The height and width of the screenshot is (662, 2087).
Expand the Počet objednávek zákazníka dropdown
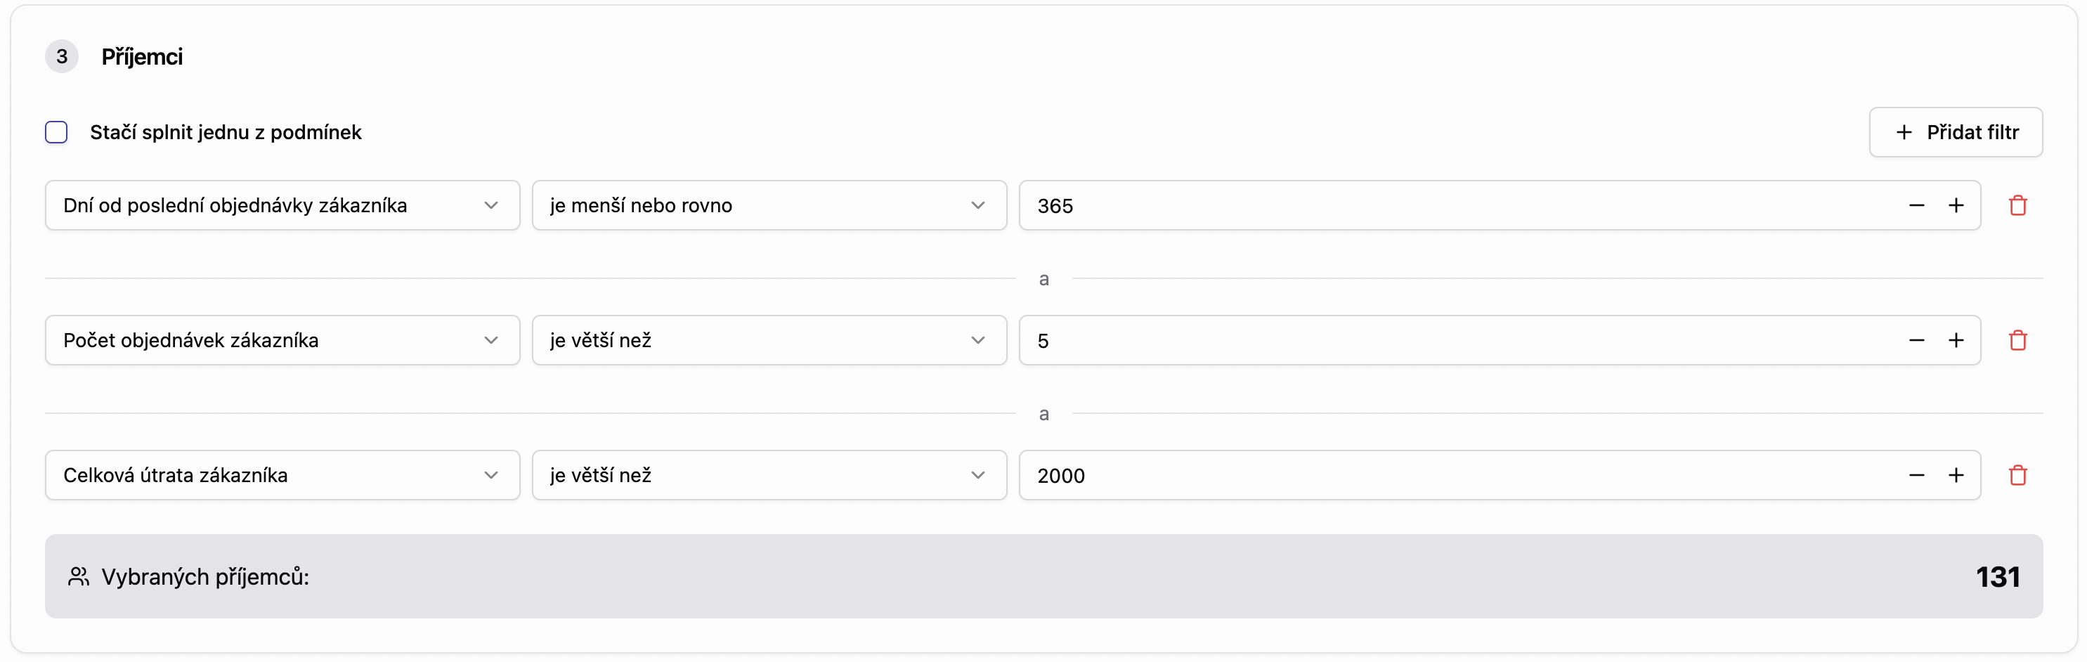[x=282, y=340]
